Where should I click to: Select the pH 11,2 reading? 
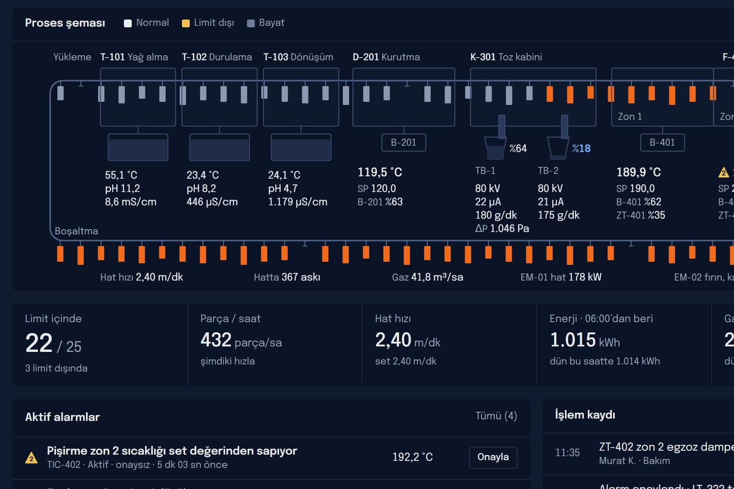pos(122,189)
